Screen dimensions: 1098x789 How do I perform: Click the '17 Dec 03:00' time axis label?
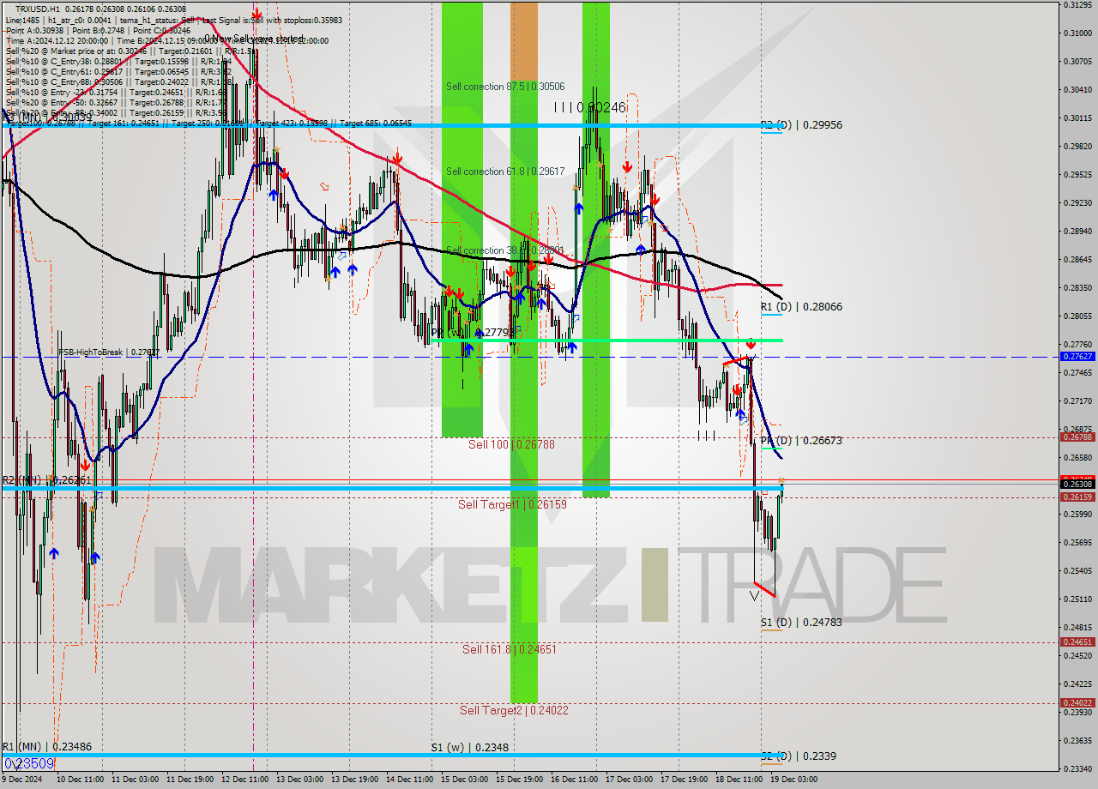click(629, 780)
